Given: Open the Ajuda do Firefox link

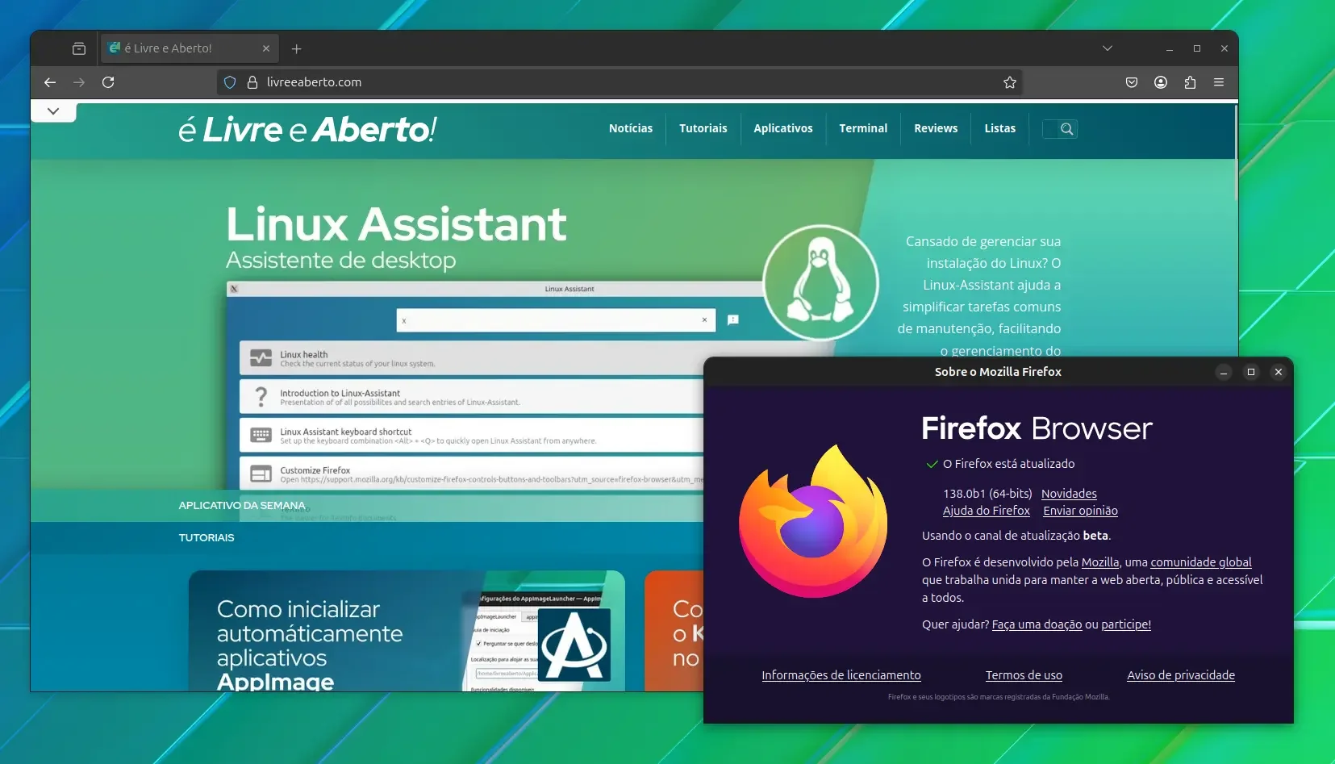Looking at the screenshot, I should pyautogui.click(x=987, y=511).
